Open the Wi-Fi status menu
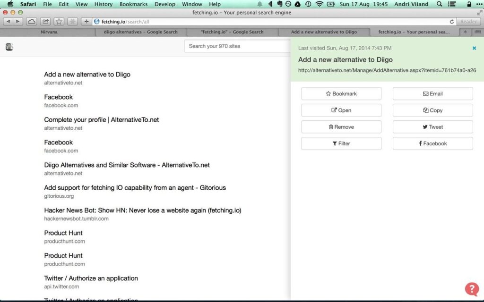484x302 pixels. click(319, 4)
